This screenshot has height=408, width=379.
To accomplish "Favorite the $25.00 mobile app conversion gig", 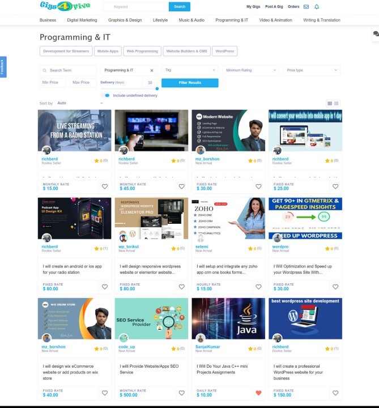I will pos(335,186).
